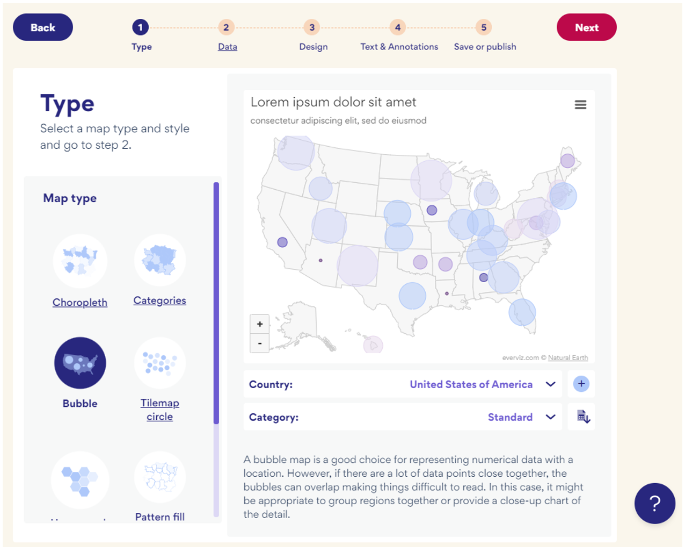Select the Pattern fill map type icon
685x552 pixels.
click(x=159, y=477)
